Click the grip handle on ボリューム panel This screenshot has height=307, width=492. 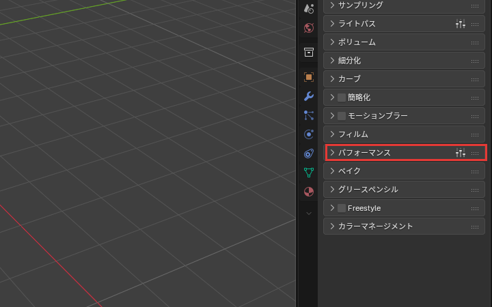click(x=475, y=43)
